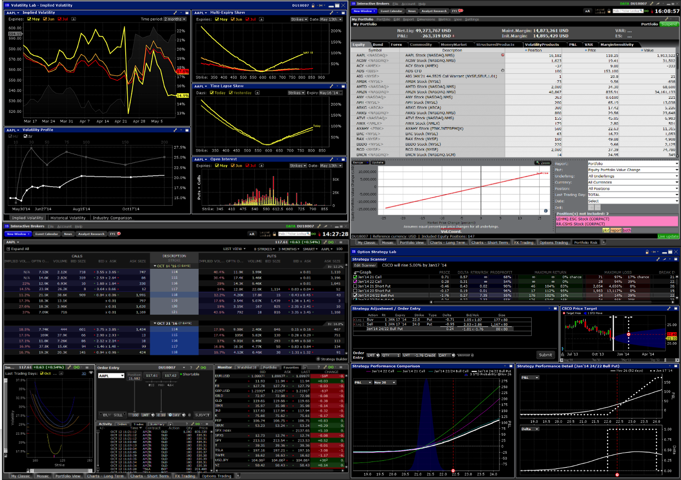Image resolution: width=681 pixels, height=480 pixels.
Task: Click Zoom magnifier on portfolio risk chart
Action: click(543, 163)
